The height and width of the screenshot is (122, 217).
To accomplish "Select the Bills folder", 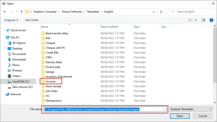I will (46, 38).
